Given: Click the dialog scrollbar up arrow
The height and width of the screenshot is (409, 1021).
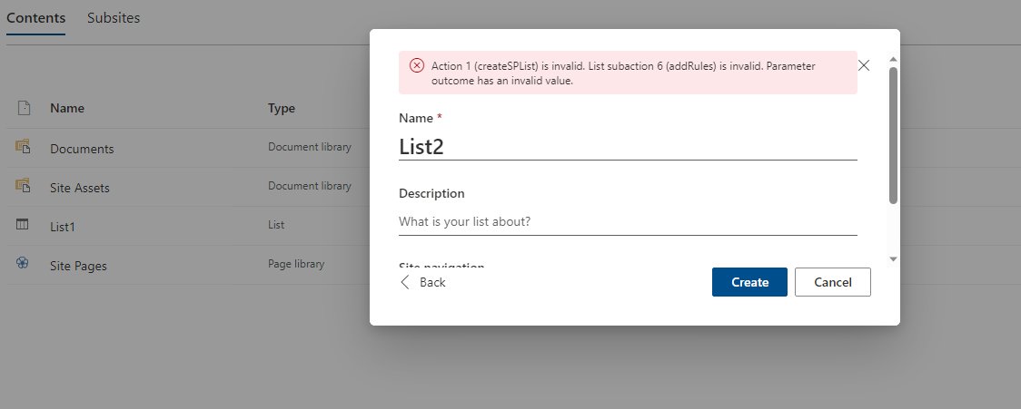Looking at the screenshot, I should pos(894,60).
